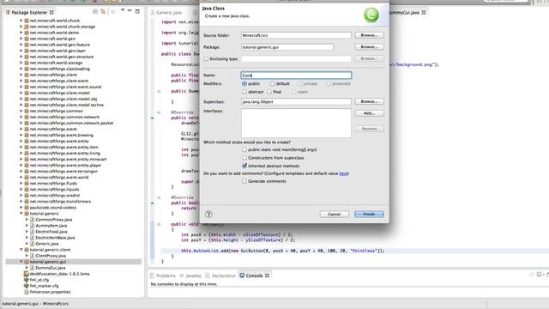Click the Interfaces list box
The width and height of the screenshot is (549, 309).
click(x=296, y=123)
